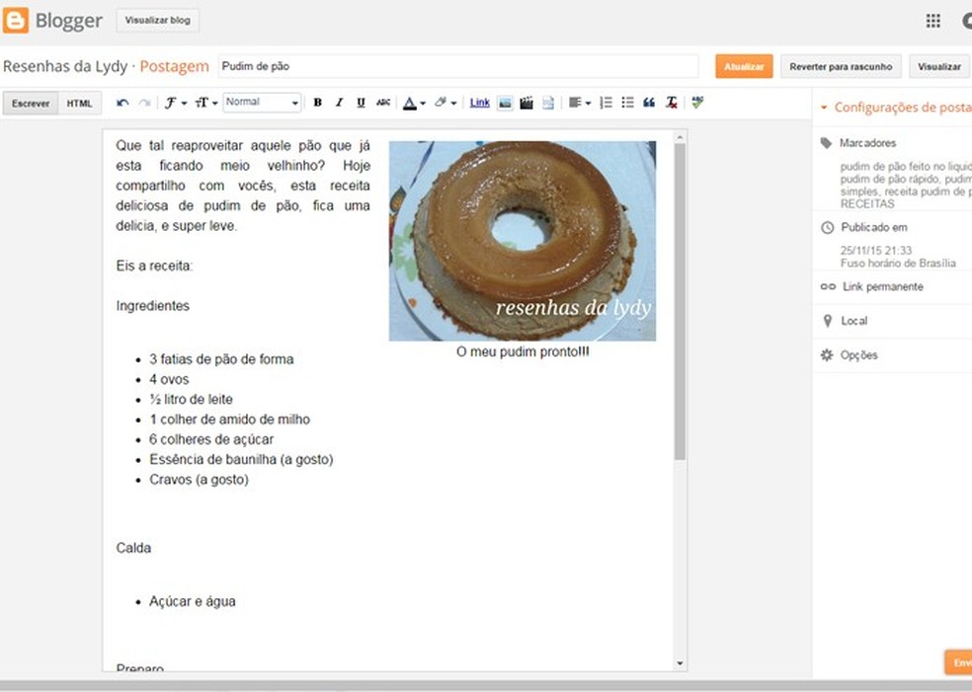Viewport: 972px width, 692px height.
Task: Toggle italic formatting
Action: [339, 103]
